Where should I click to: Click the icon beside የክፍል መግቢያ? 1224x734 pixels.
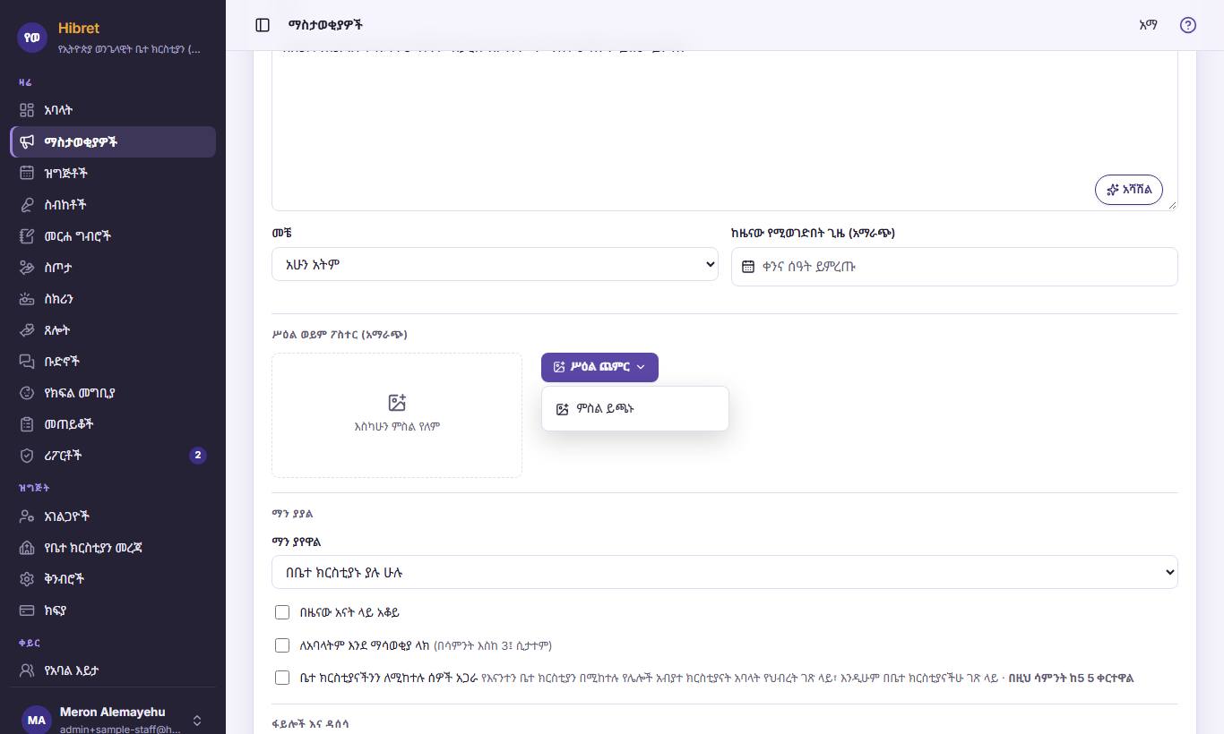(x=27, y=393)
